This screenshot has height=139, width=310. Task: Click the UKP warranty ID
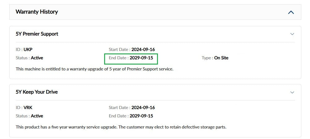point(28,49)
